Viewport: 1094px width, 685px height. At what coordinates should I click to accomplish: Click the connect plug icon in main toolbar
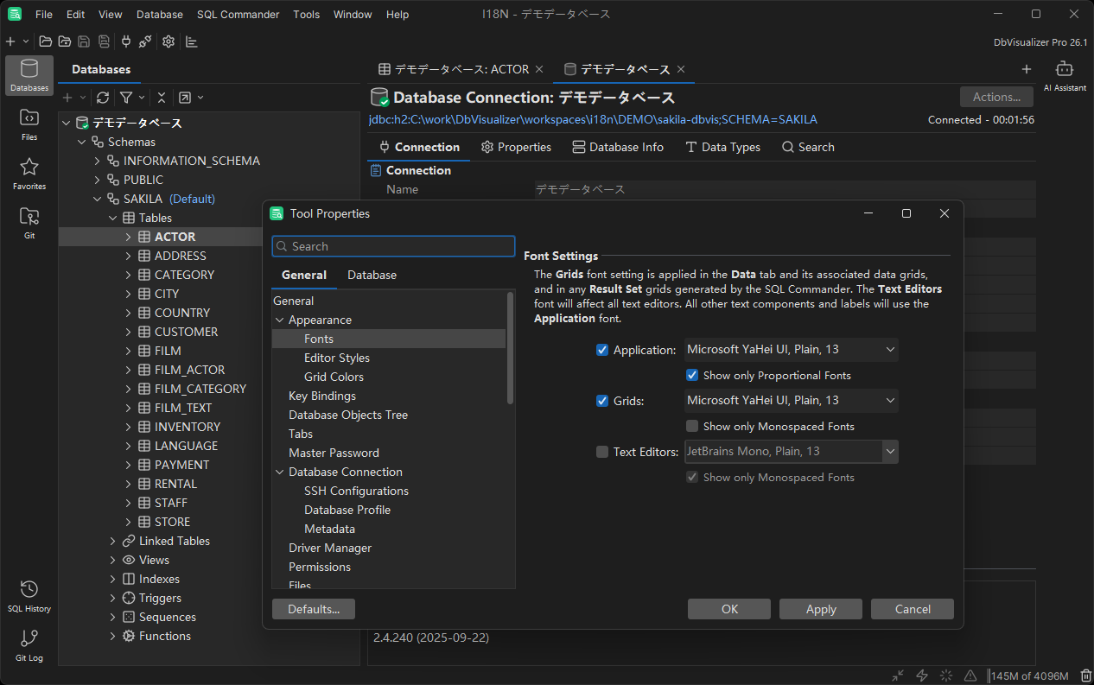(x=126, y=41)
